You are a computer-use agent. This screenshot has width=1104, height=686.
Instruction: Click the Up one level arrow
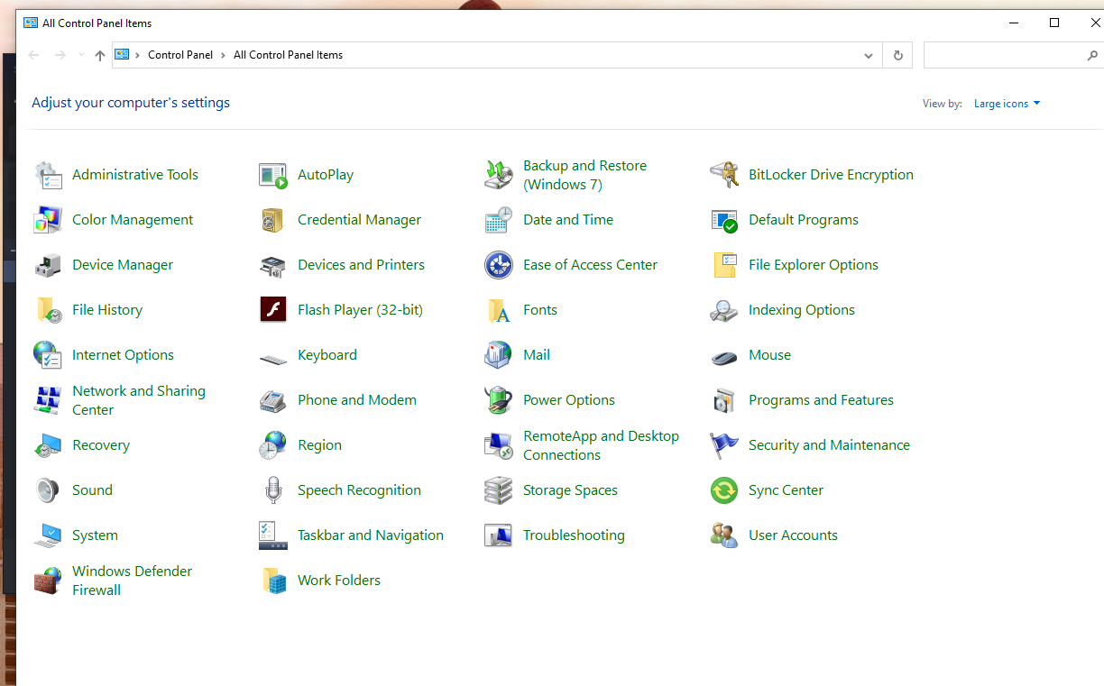coord(100,55)
